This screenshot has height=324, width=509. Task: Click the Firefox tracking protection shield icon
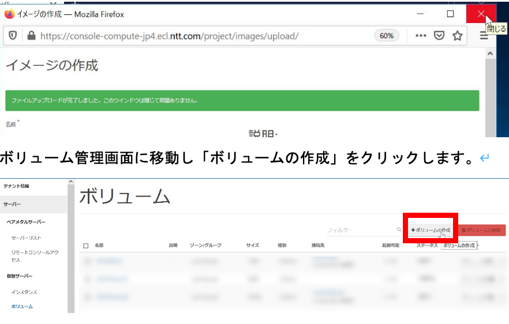13,36
